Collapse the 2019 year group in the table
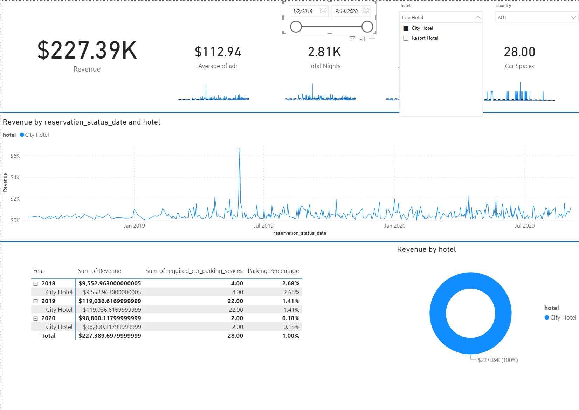 (x=35, y=301)
